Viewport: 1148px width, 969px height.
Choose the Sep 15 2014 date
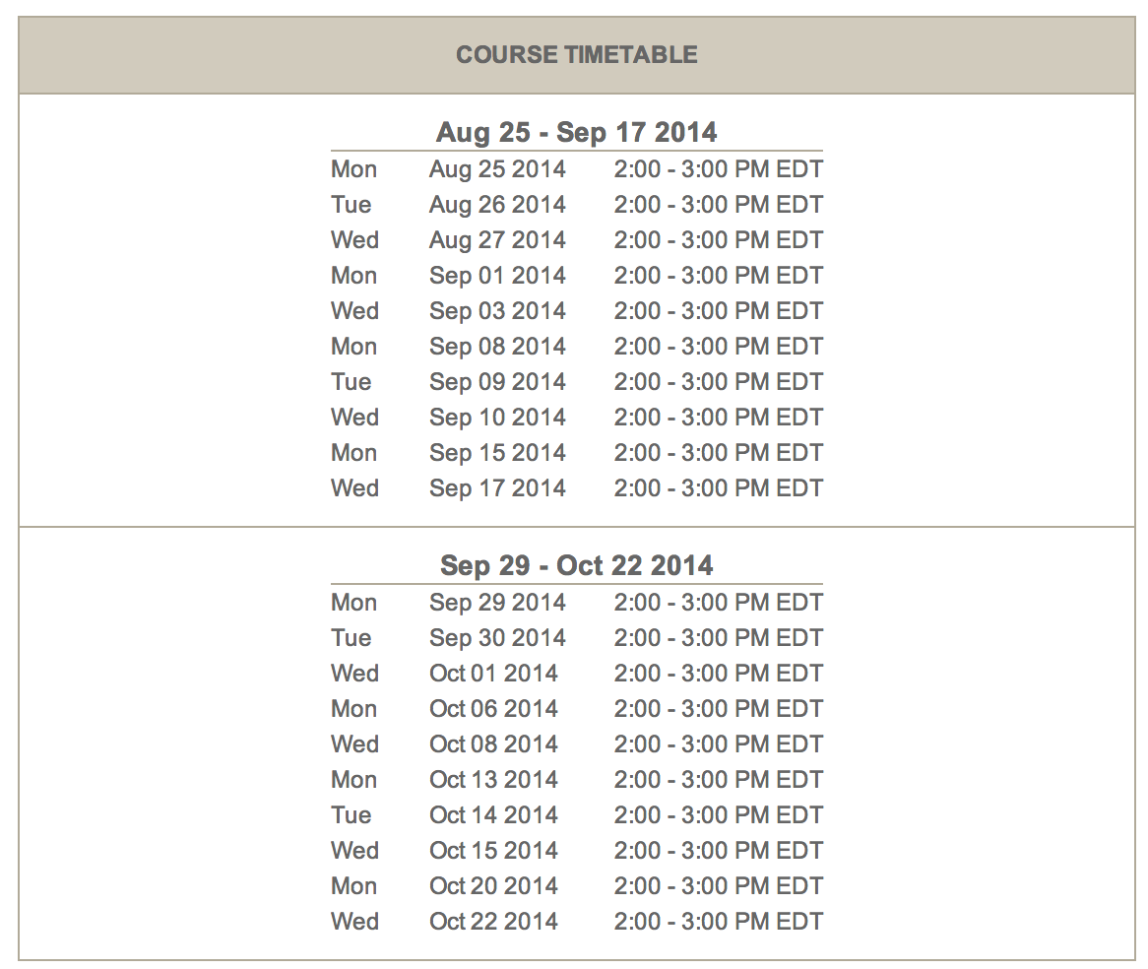(497, 453)
